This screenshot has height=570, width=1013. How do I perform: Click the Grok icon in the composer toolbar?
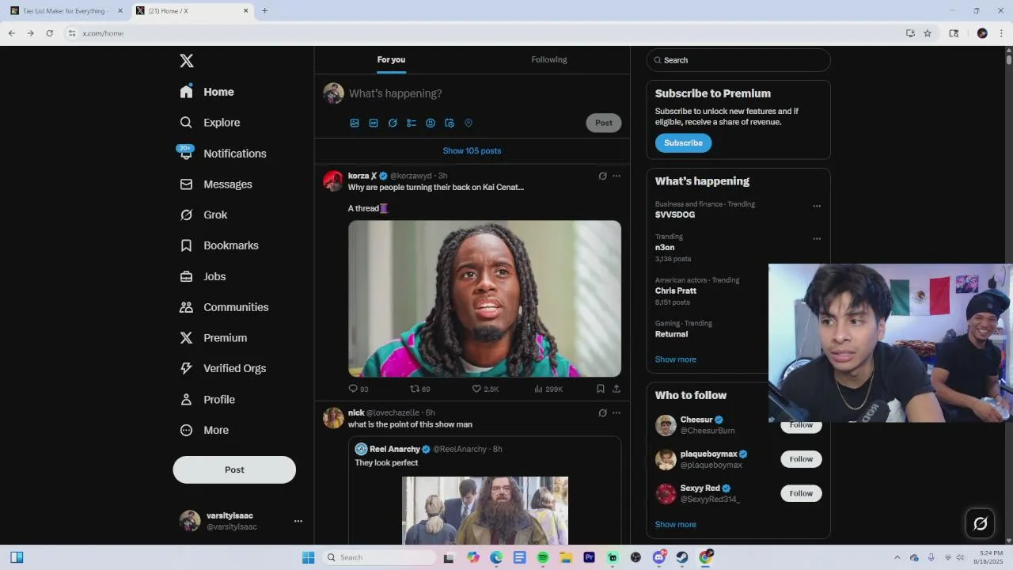coord(393,123)
